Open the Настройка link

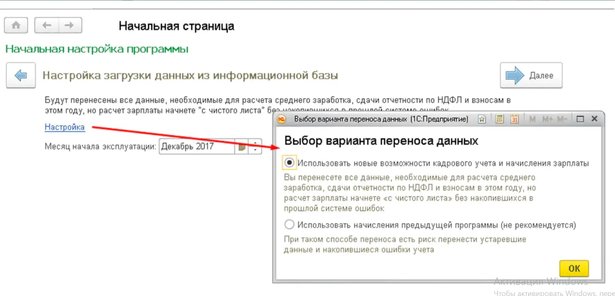pos(65,127)
